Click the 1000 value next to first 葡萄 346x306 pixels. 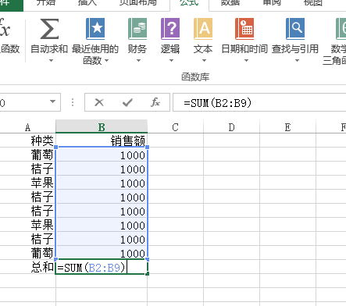point(102,155)
